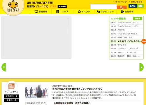Screen dimensions: 146x105
Task: Open the ニュース menu
Action: pyautogui.click(x=62, y=11)
